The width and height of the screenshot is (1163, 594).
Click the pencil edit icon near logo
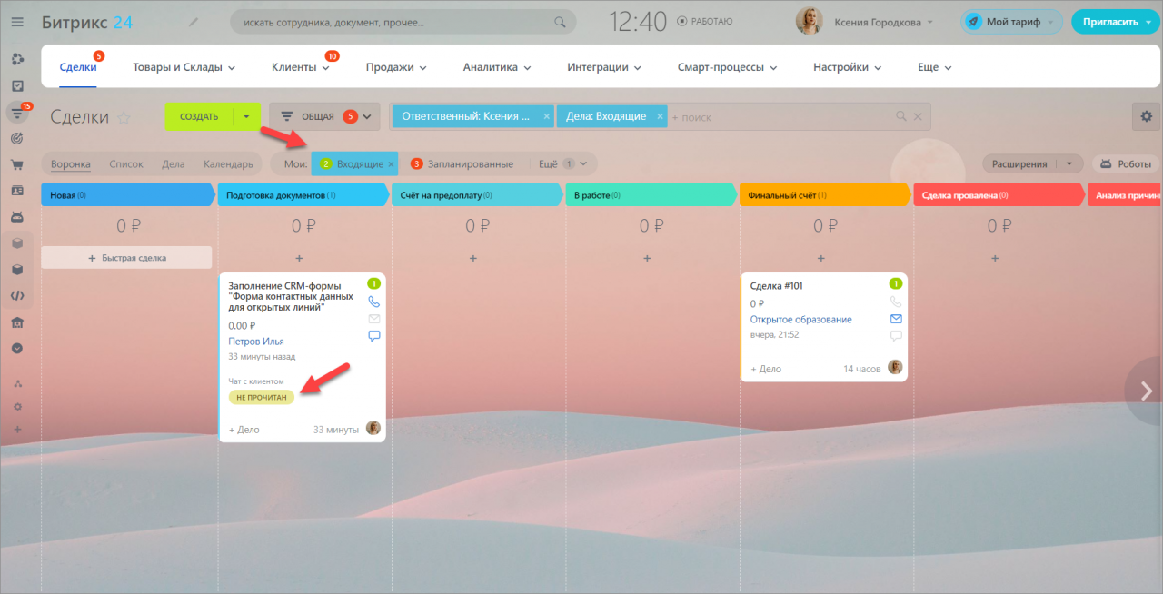(193, 22)
